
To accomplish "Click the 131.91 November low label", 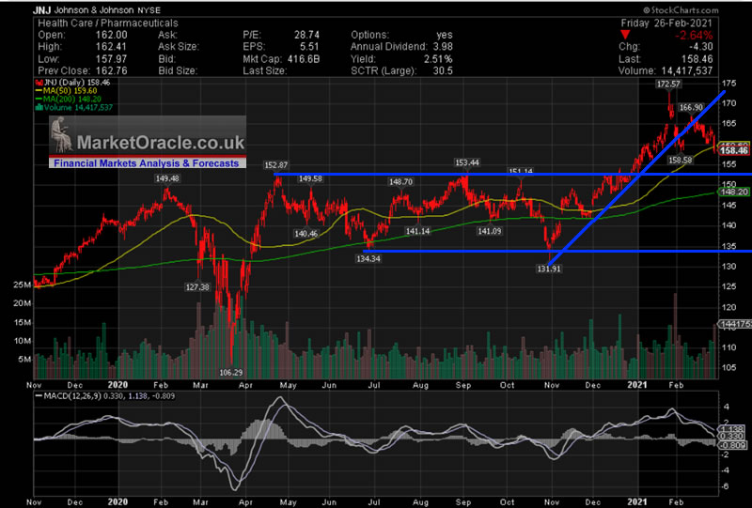I will 549,269.
